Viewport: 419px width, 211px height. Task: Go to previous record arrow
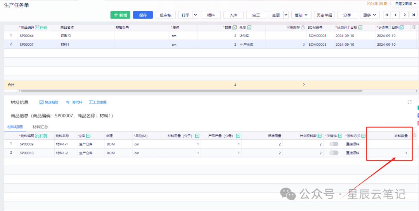[x=396, y=15]
